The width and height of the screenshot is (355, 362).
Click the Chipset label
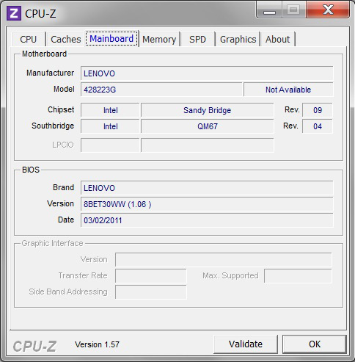[x=61, y=109]
